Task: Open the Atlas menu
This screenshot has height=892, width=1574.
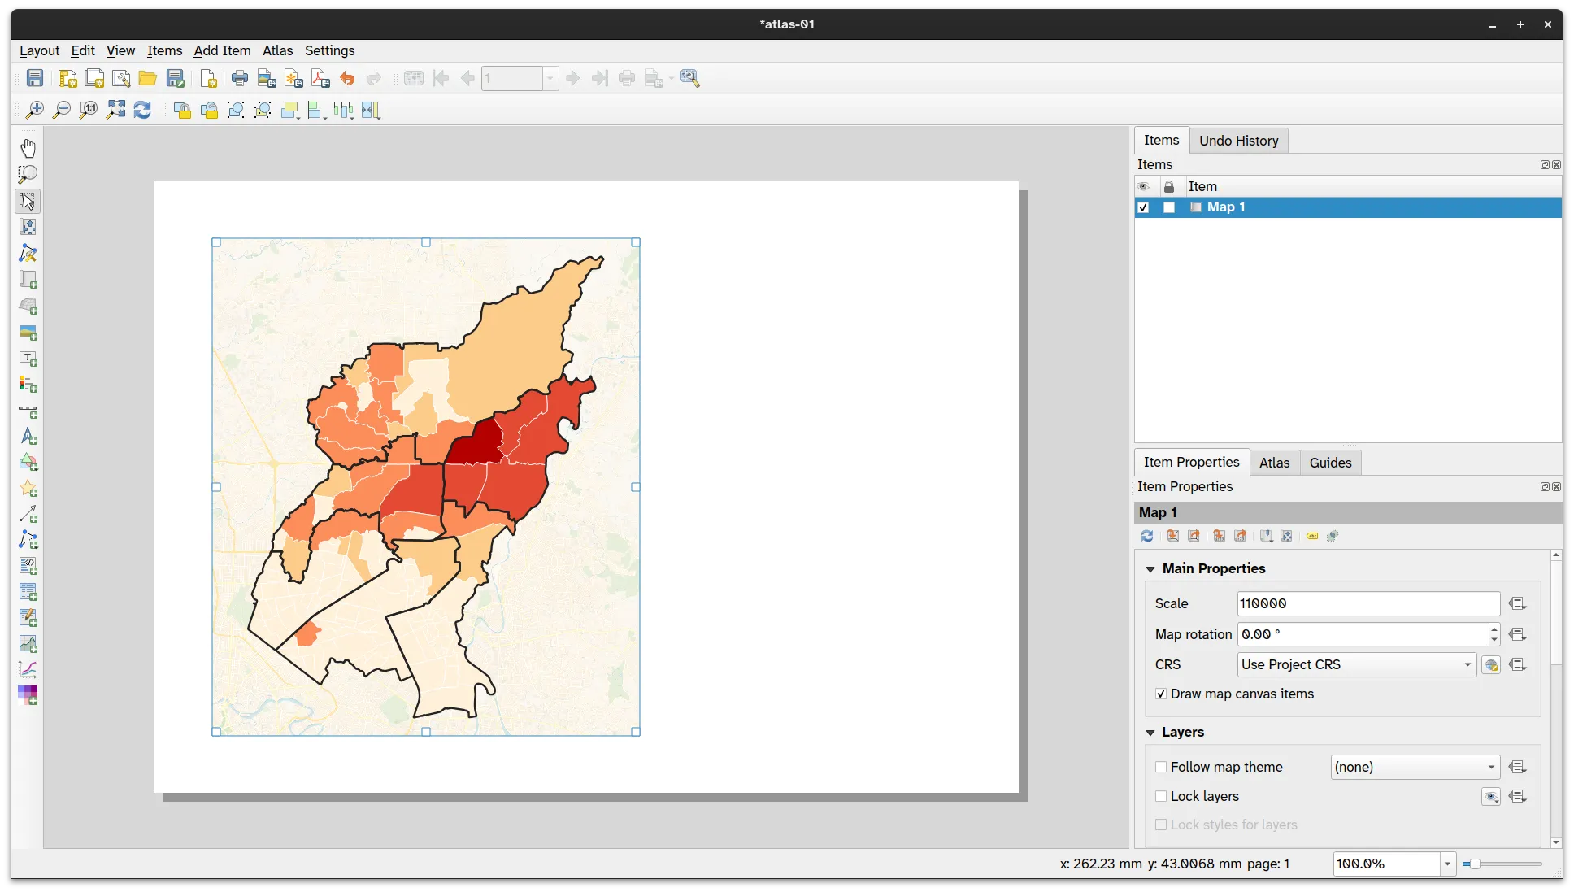Action: coord(277,50)
